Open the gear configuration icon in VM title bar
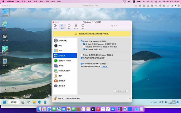Viewport: 181px width, 113px height. point(179,6)
